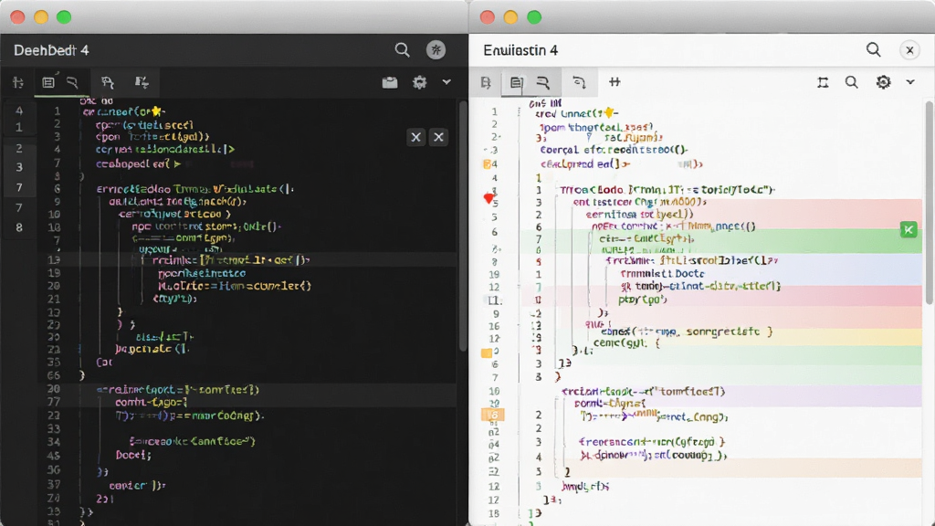935x526 pixels.
Task: Expand the chevron dropdown in light editor toolbar
Action: [x=910, y=82]
